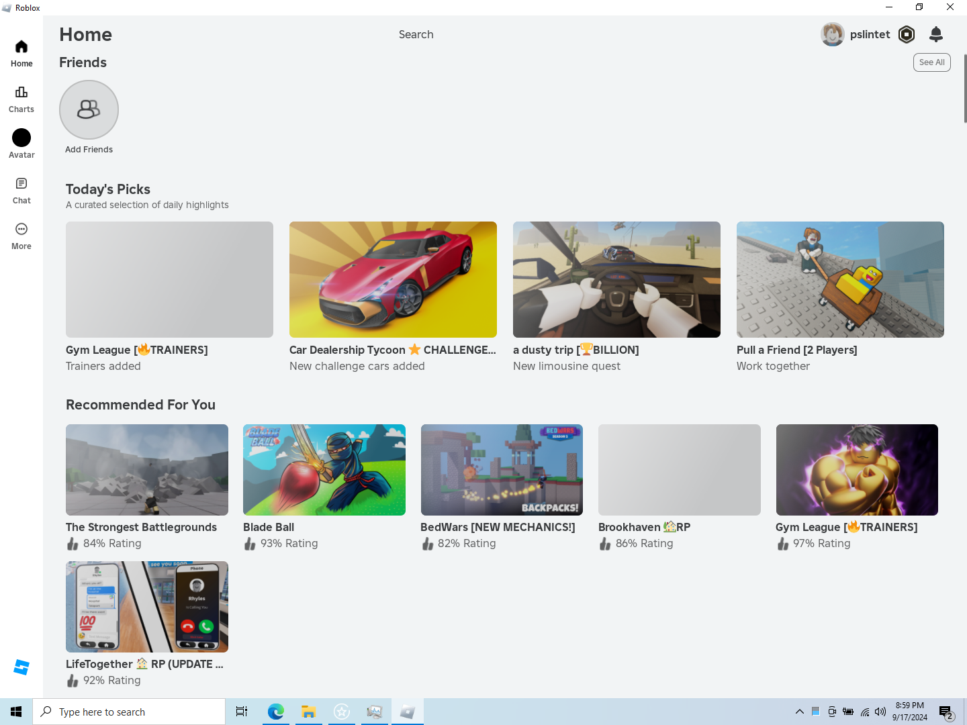Click '86% Rating' under Brookhaven
The image size is (967, 725).
point(644,543)
